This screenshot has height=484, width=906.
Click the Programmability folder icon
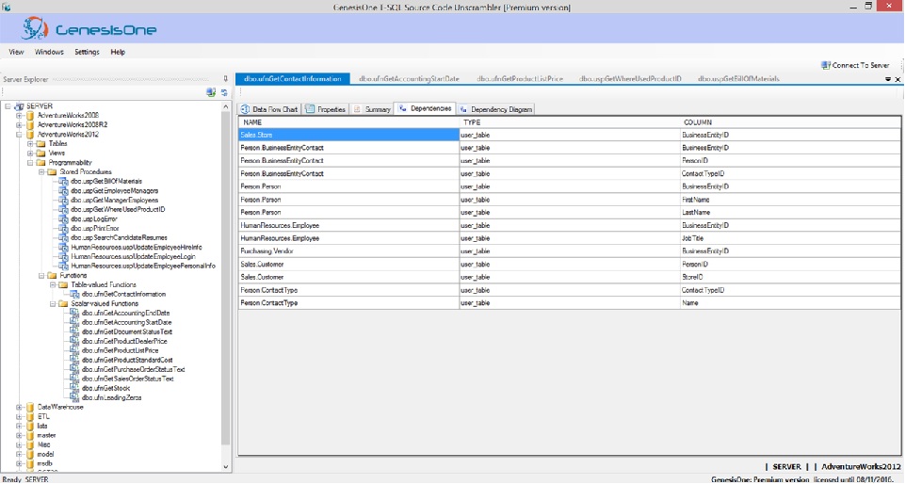point(41,163)
